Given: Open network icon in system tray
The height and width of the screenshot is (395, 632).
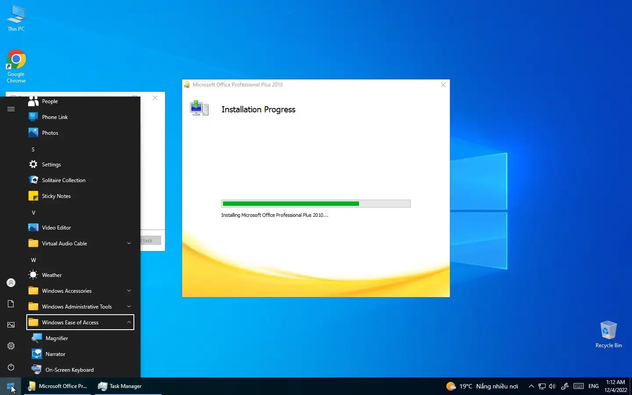Looking at the screenshot, I should (542, 386).
